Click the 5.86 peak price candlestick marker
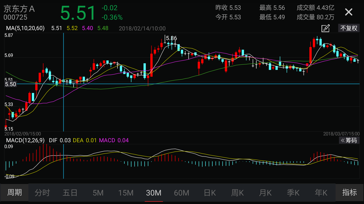 click(171, 38)
